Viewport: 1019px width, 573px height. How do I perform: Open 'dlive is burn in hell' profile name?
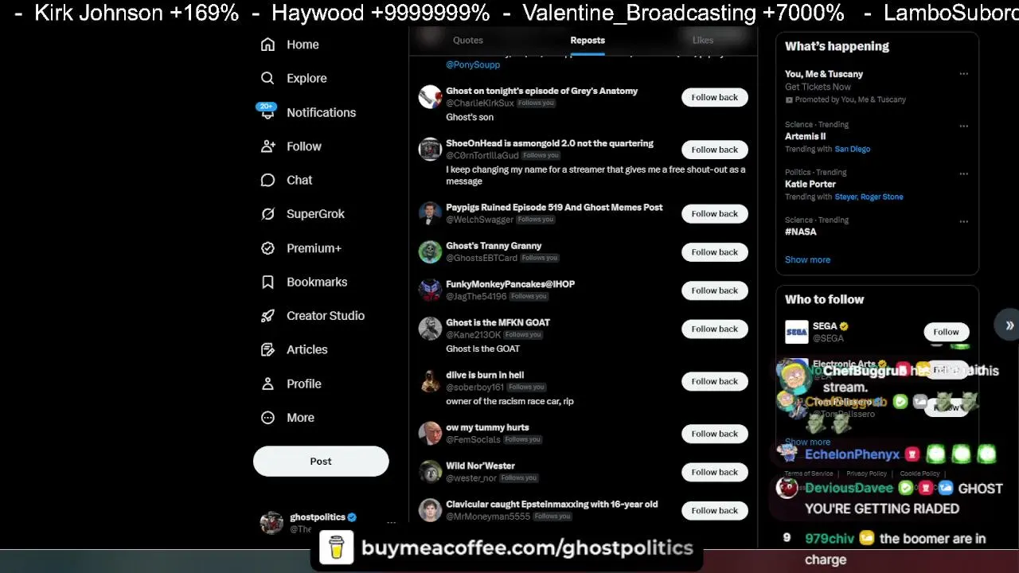tap(485, 375)
